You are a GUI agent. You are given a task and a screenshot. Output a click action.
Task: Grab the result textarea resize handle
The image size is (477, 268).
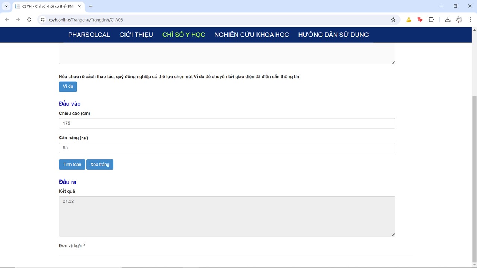[x=393, y=234]
